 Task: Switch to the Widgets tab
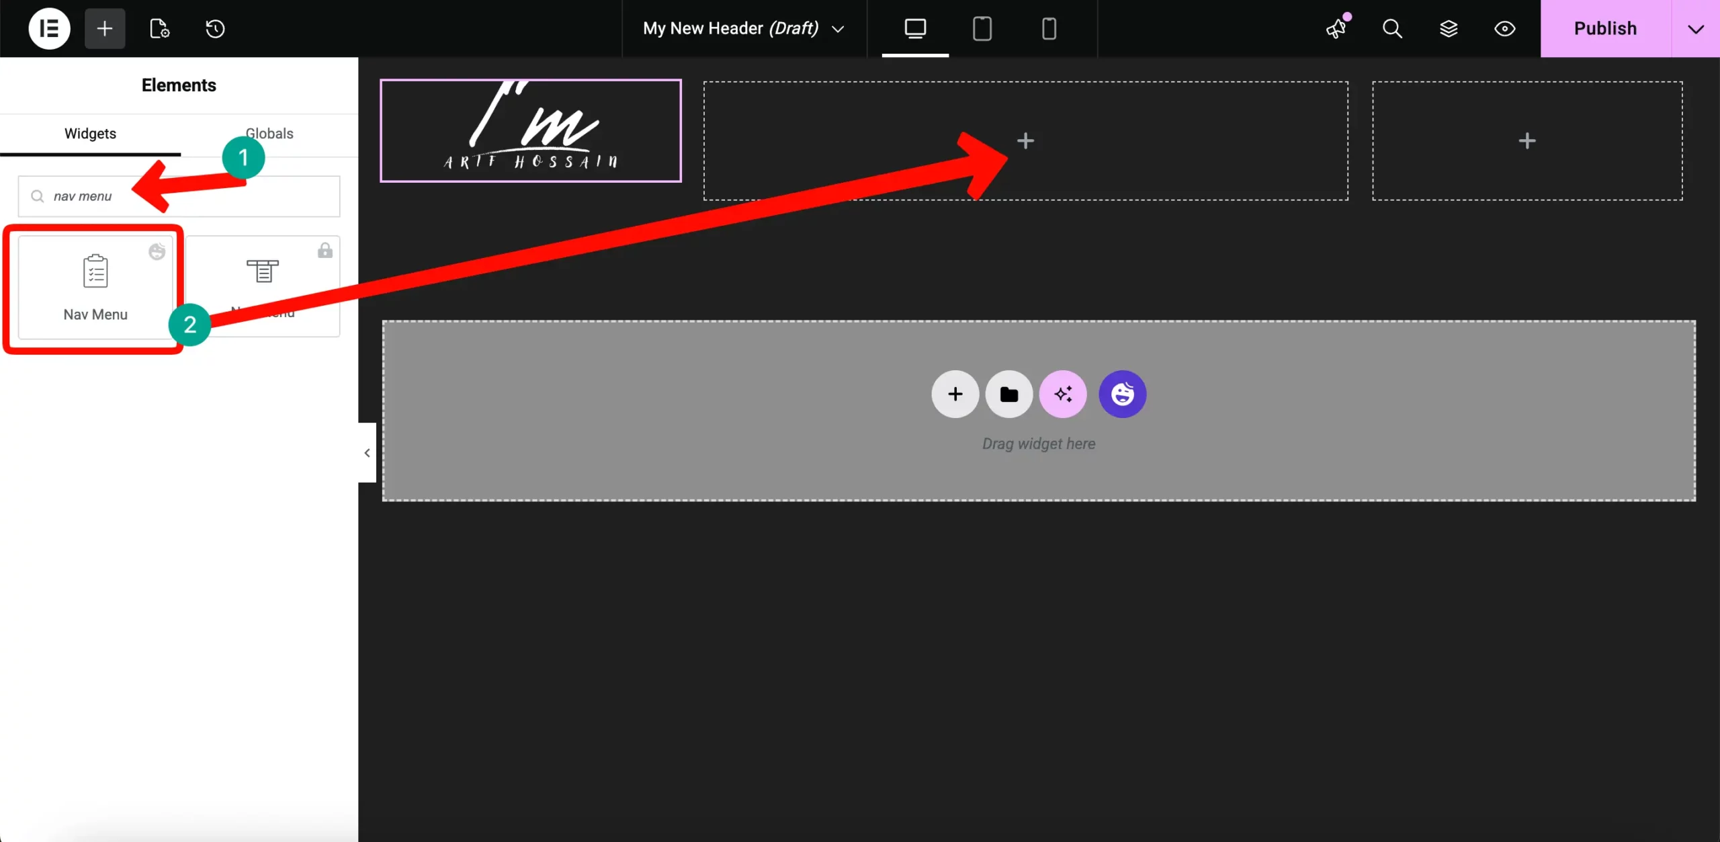90,133
